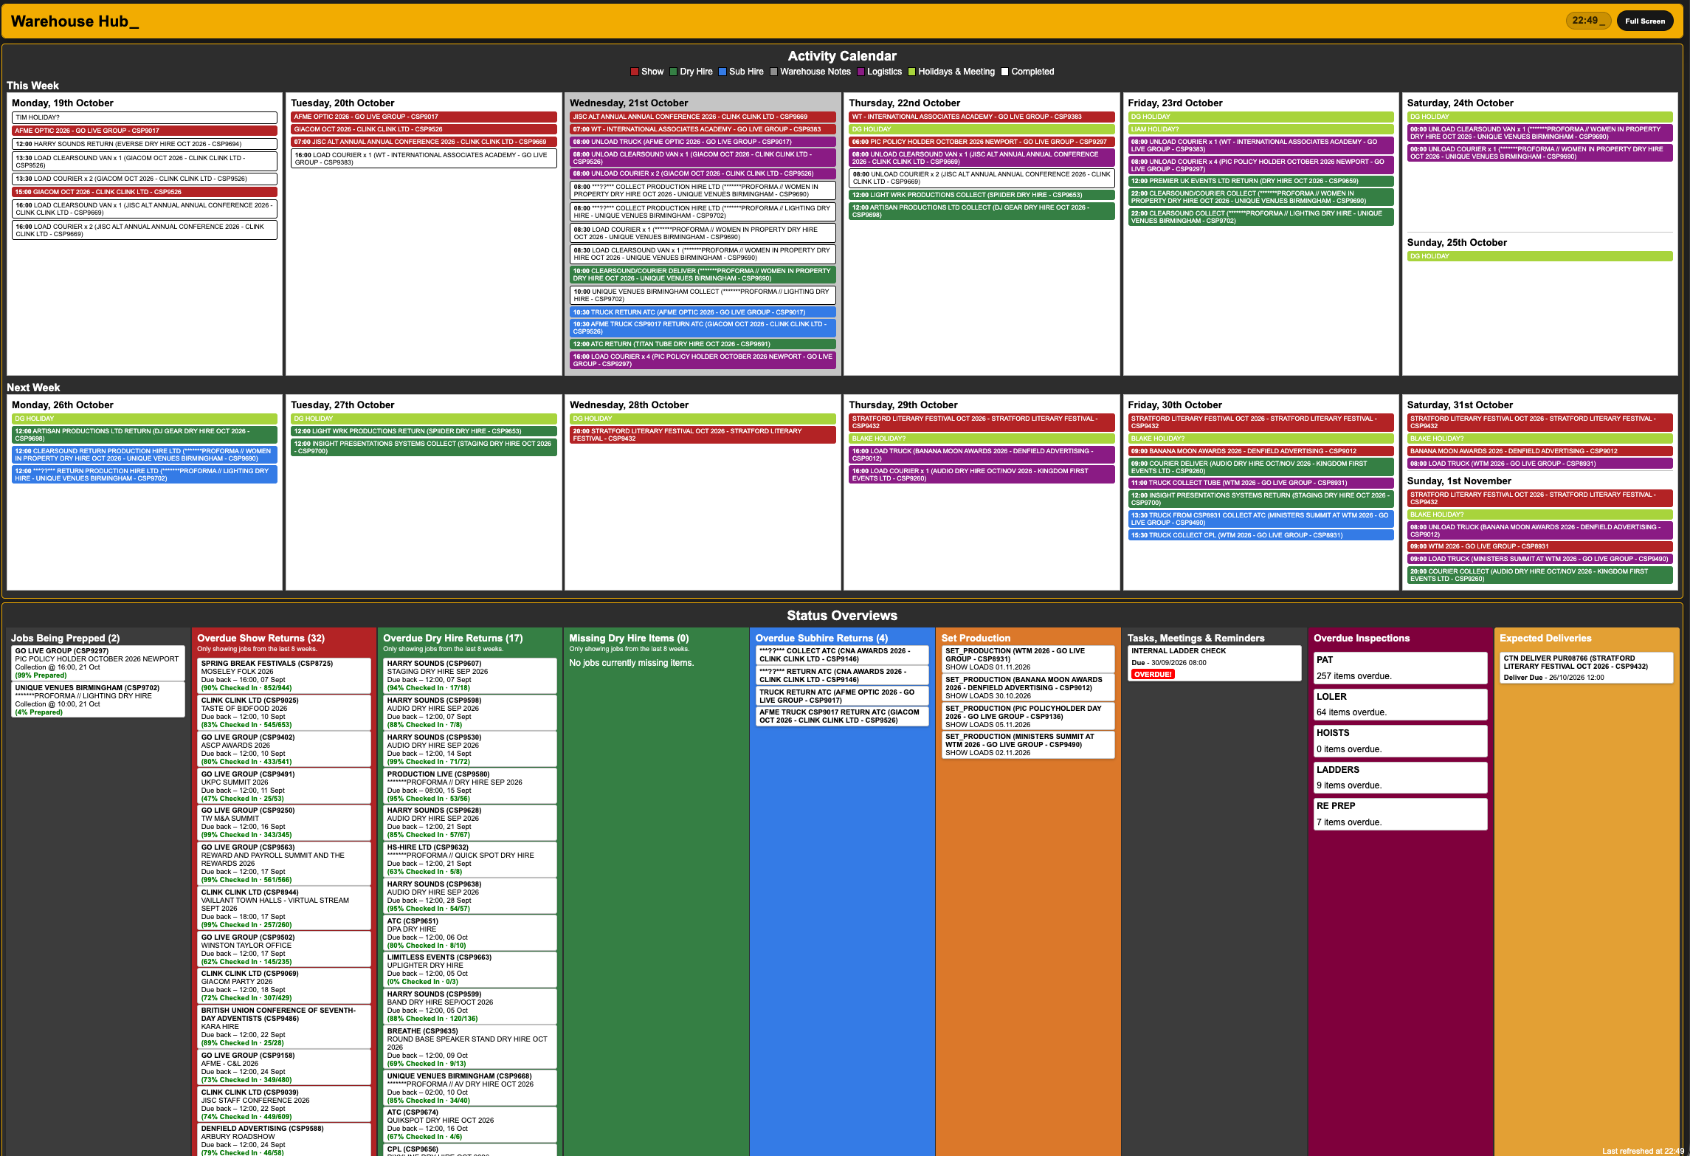
Task: Click the Warehouse Hub_ title
Action: [x=75, y=21]
